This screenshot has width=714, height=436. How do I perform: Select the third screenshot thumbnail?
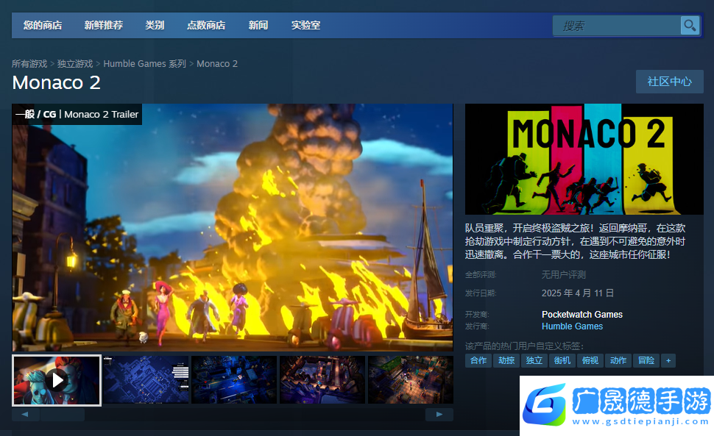coord(234,379)
